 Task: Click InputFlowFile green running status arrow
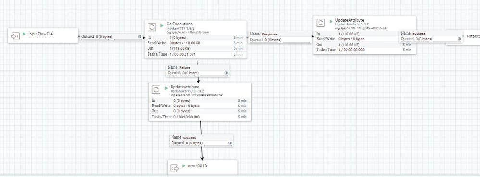click(24, 34)
